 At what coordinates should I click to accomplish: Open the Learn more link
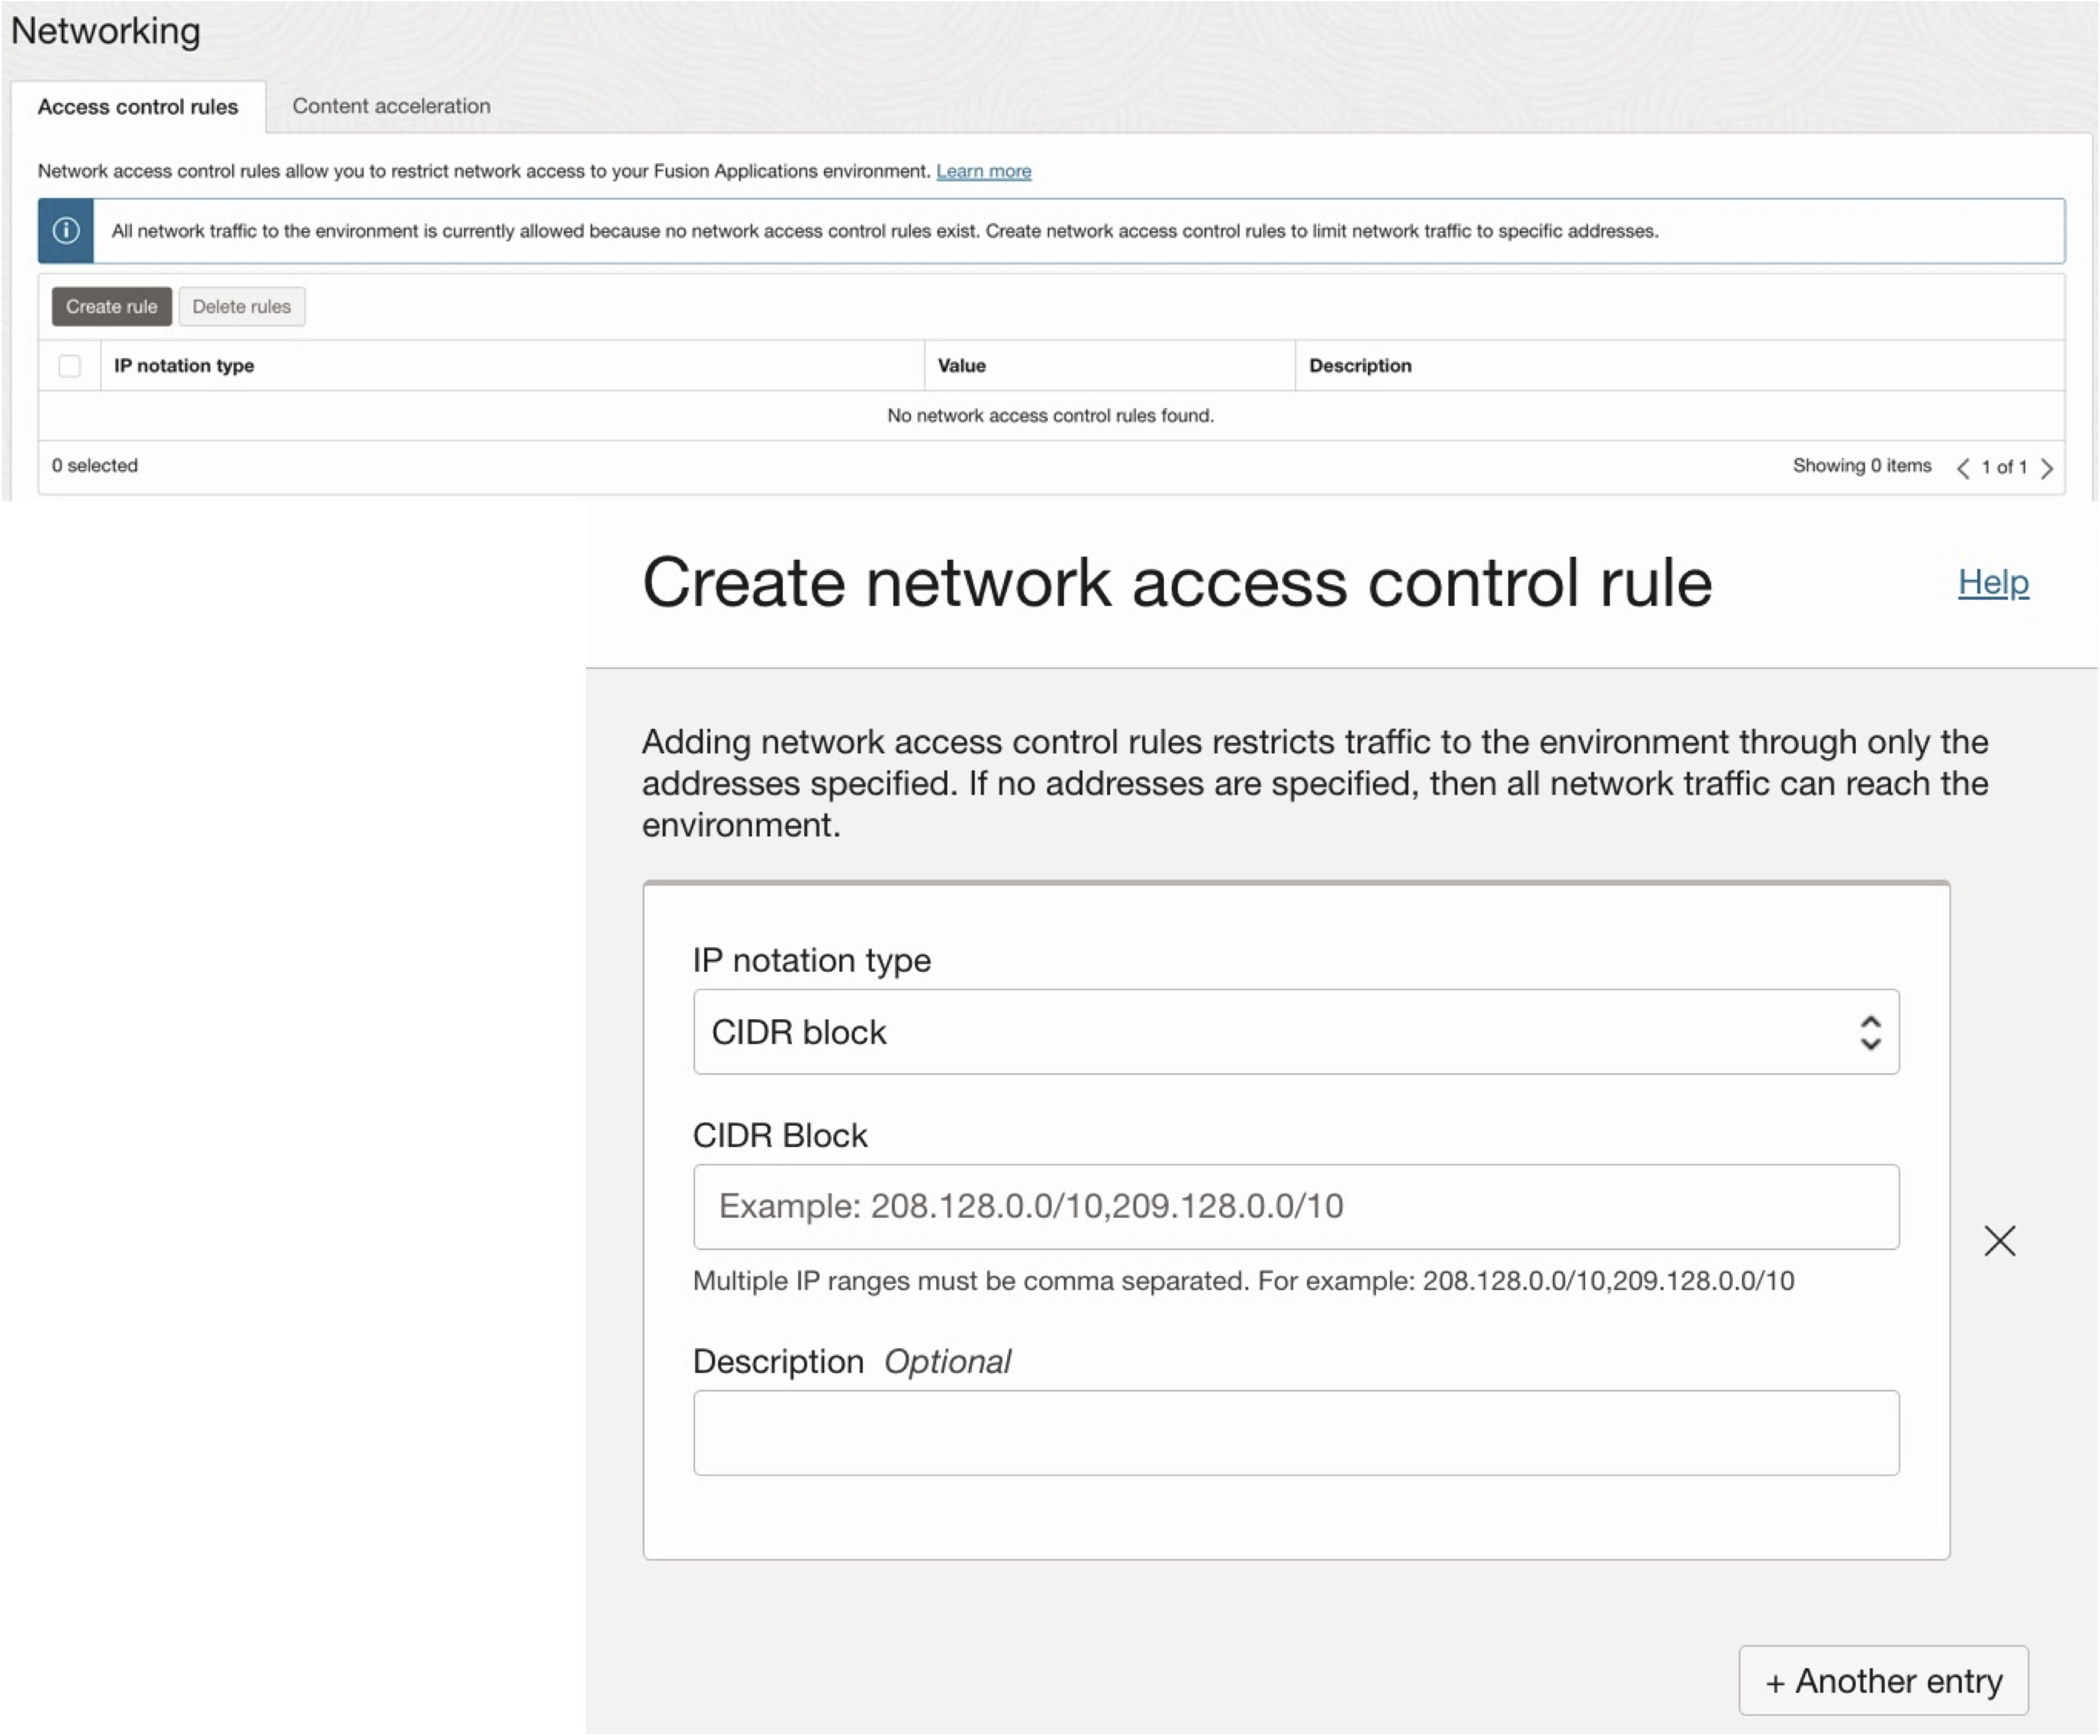(983, 171)
